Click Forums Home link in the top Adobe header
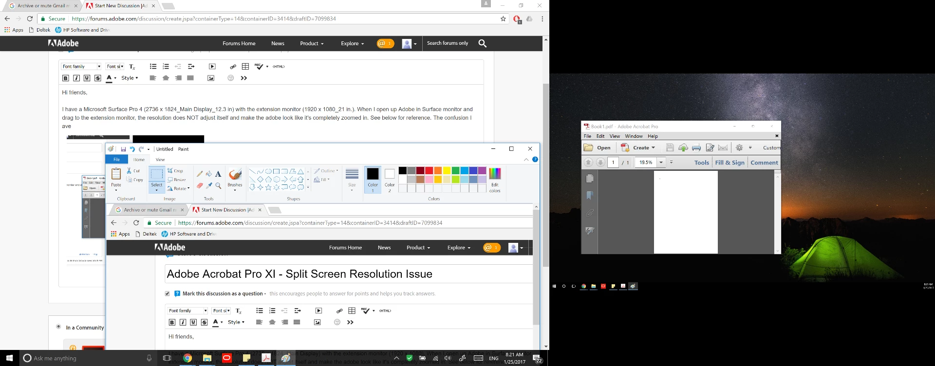 pyautogui.click(x=239, y=43)
